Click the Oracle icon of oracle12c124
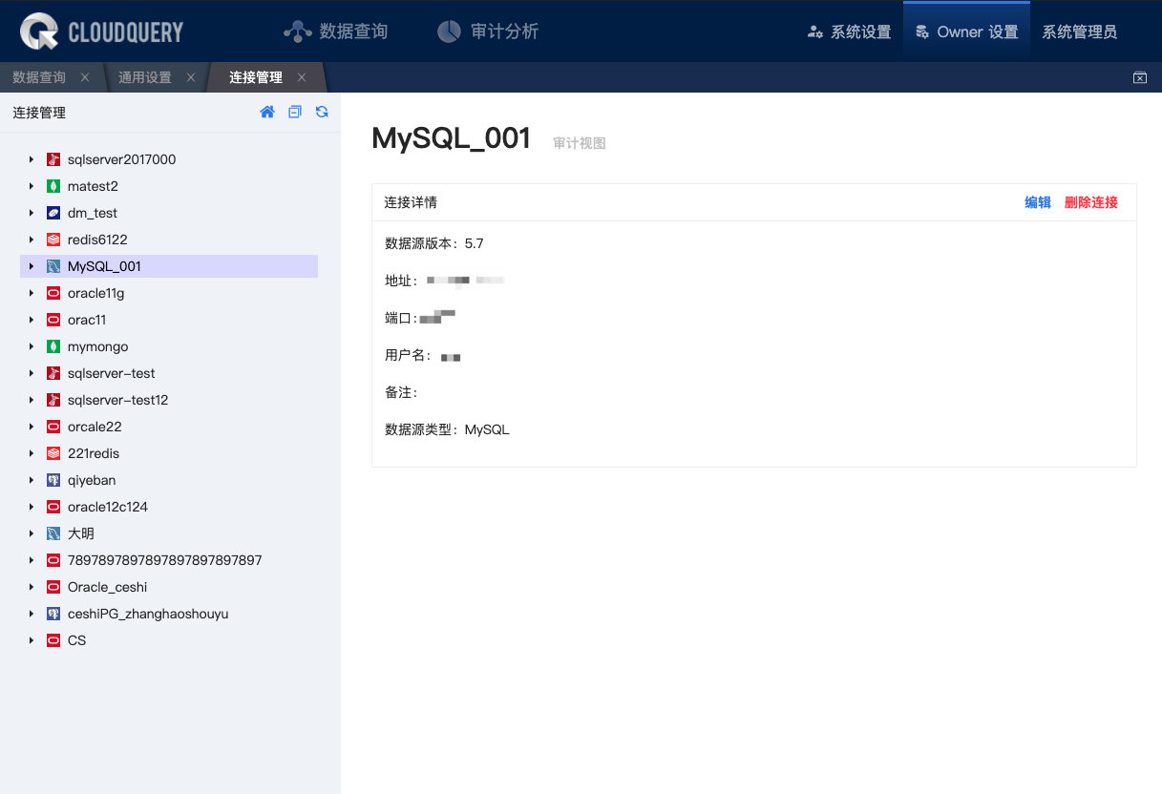 click(53, 507)
